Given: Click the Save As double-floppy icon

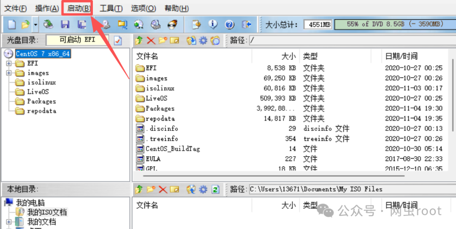Looking at the screenshot, I should point(82,25).
